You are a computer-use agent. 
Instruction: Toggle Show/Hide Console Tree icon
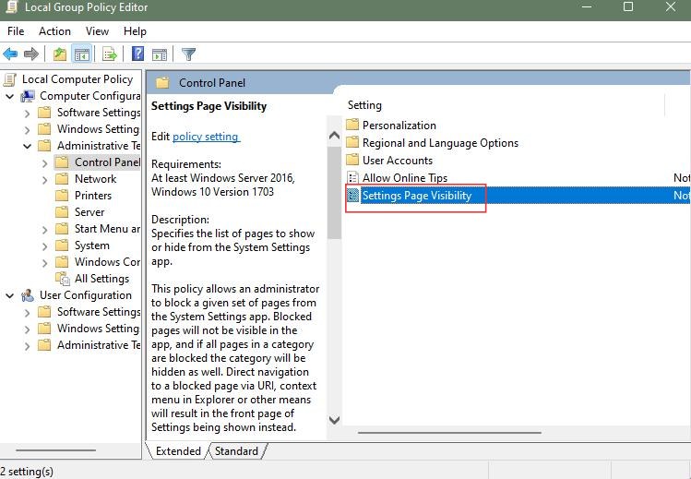[x=82, y=54]
